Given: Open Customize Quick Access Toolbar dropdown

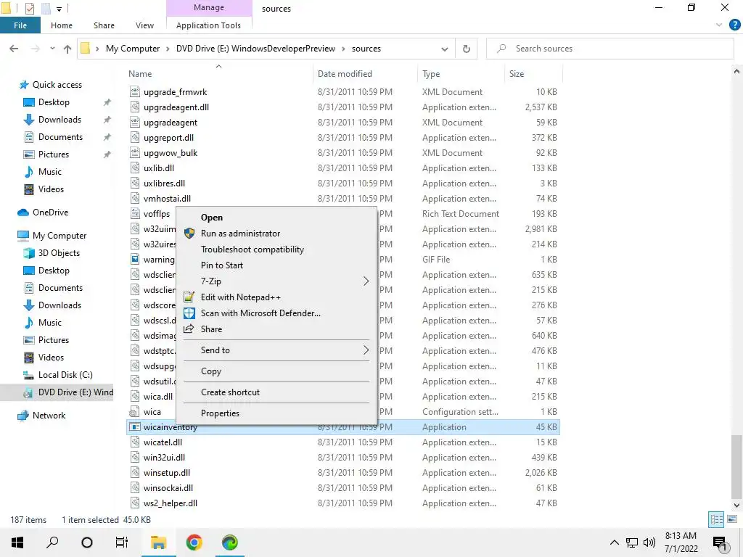Looking at the screenshot, I should coord(59,9).
